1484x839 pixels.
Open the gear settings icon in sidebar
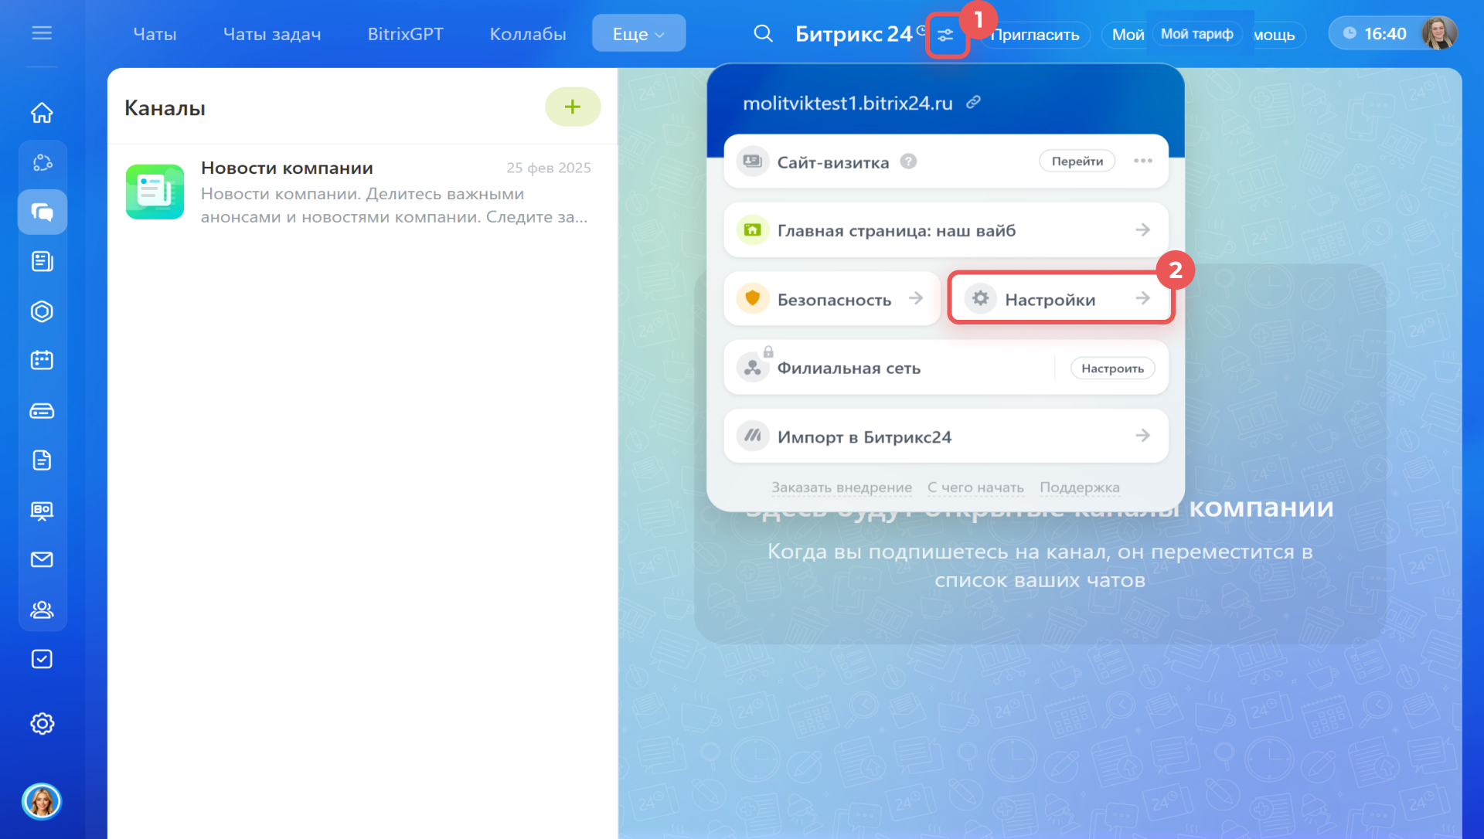(42, 724)
